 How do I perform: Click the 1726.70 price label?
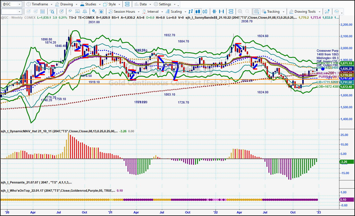tap(183, 102)
